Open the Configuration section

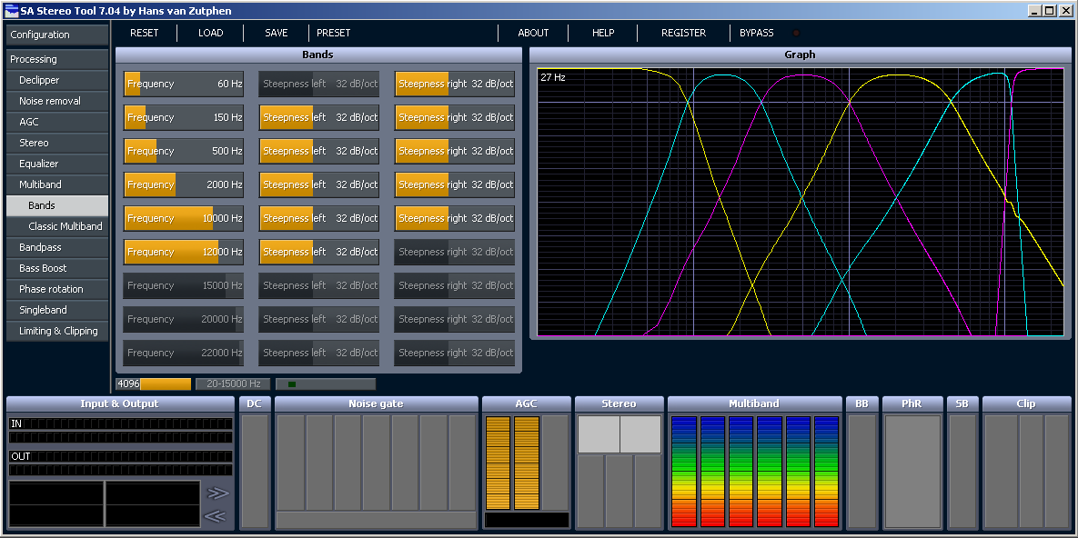[x=57, y=35]
